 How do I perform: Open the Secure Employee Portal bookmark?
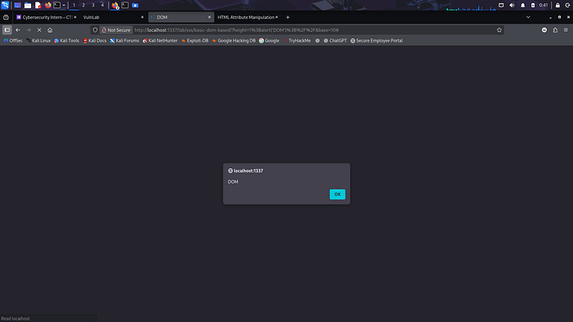point(377,41)
